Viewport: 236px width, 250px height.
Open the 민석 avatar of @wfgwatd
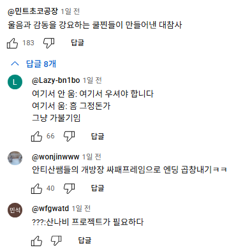click(15, 210)
